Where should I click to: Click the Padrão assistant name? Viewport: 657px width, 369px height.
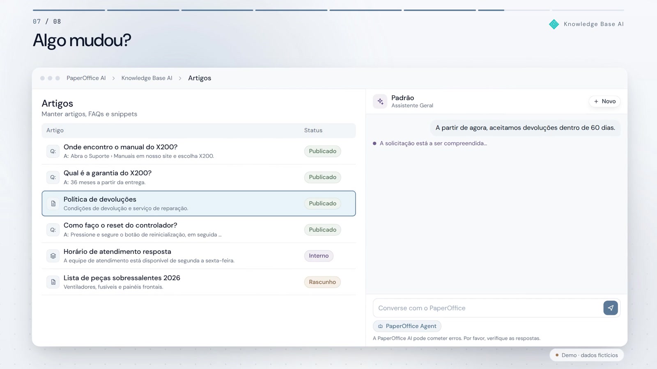point(402,98)
